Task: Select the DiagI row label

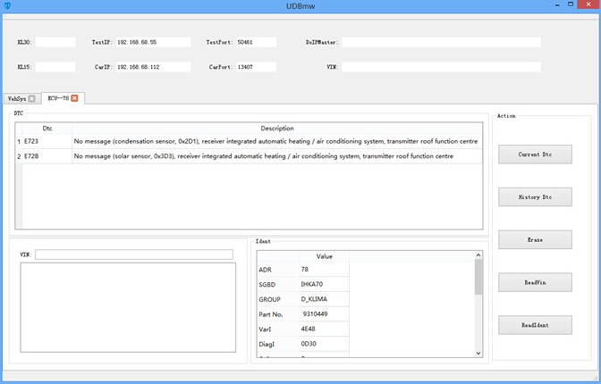Action: pyautogui.click(x=278, y=344)
